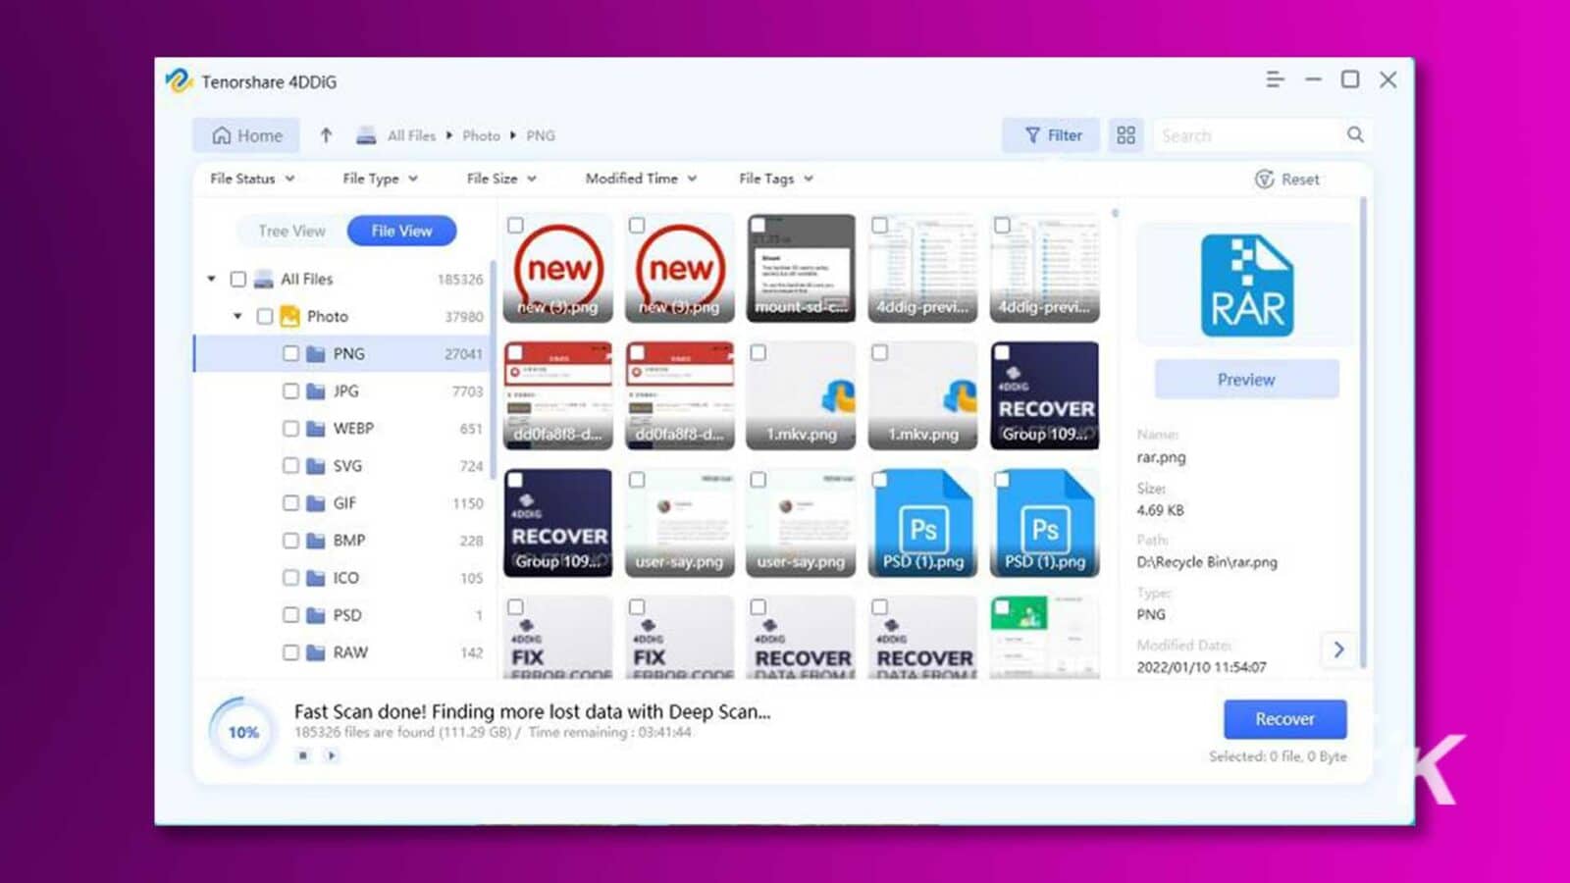Check the GIF folder checkbox
The width and height of the screenshot is (1570, 883).
[290, 503]
